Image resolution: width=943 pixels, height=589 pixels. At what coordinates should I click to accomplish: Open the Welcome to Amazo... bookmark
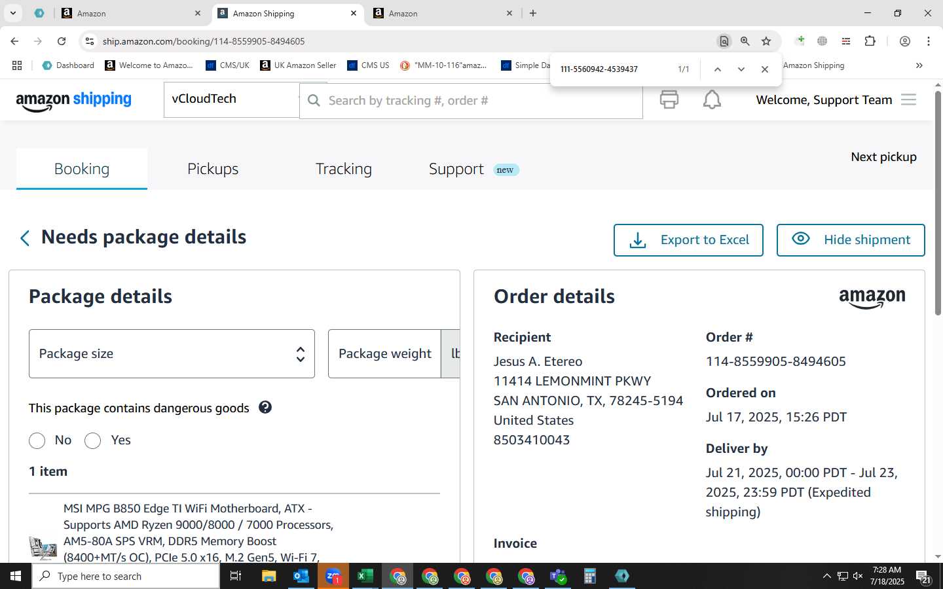(x=149, y=65)
